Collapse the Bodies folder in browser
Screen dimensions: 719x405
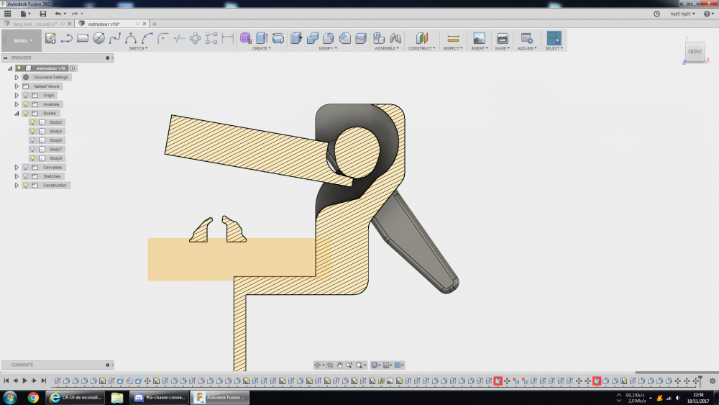coord(16,113)
